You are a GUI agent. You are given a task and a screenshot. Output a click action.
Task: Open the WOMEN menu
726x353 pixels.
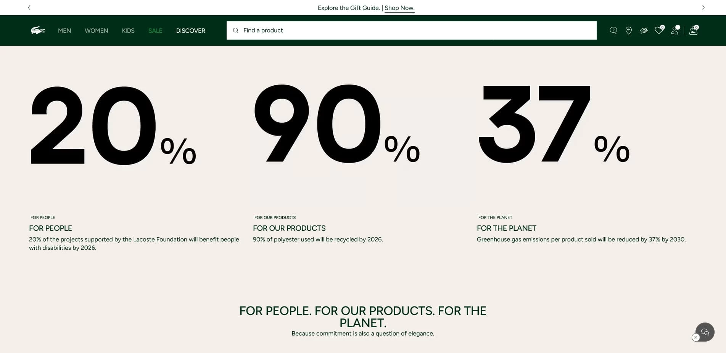97,30
